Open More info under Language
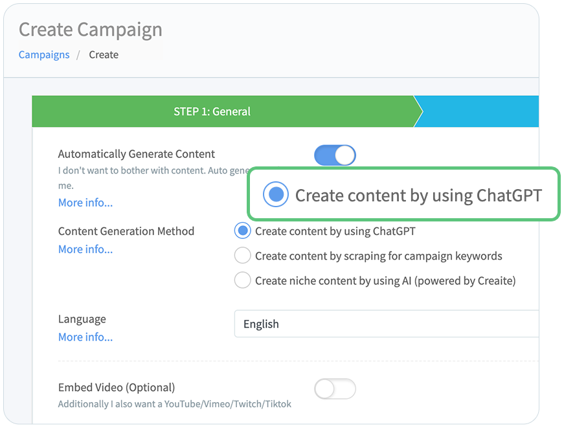 tap(85, 337)
